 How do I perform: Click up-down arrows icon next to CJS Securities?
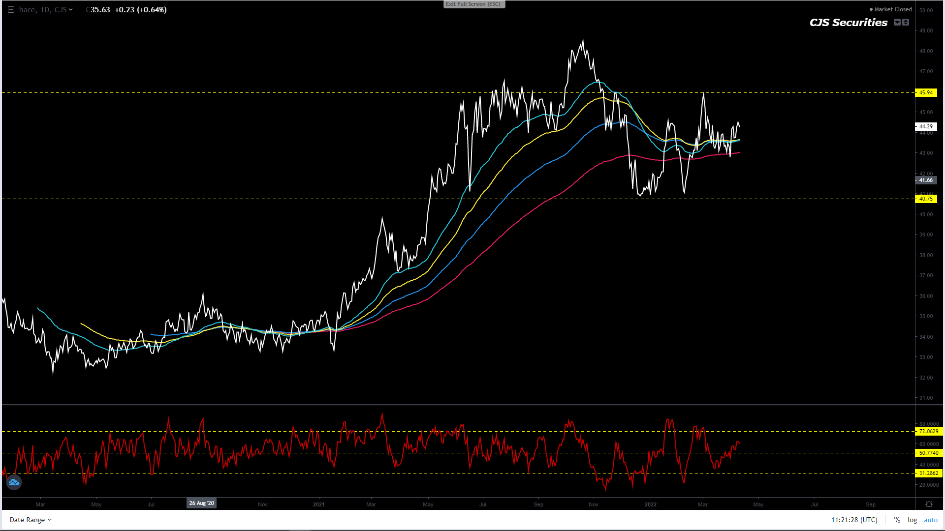pyautogui.click(x=906, y=22)
